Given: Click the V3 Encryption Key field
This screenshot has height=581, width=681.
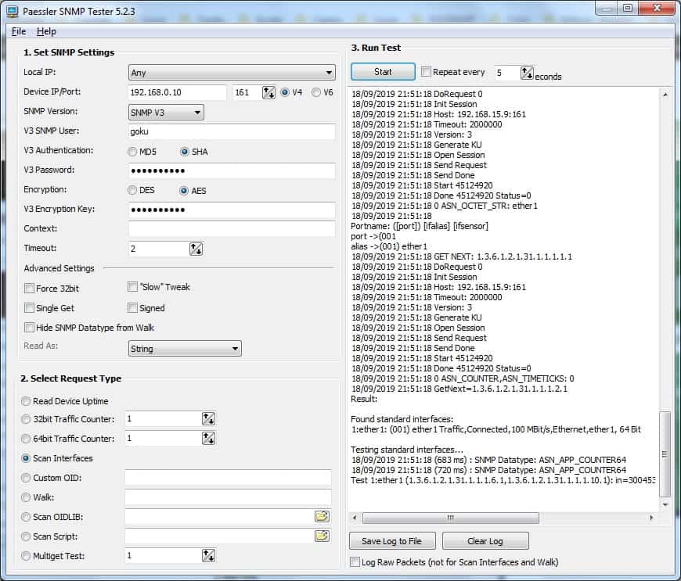Looking at the screenshot, I should click(232, 210).
